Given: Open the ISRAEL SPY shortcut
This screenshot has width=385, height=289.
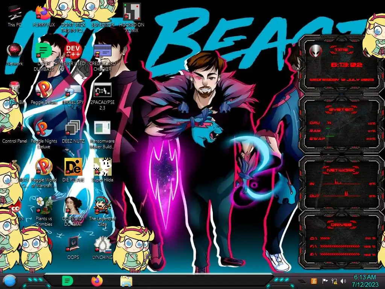Looking at the screenshot, I should click(73, 94).
